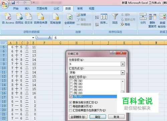Sort ascending A to Z
This screenshot has height=121, width=167.
coord(97,17)
